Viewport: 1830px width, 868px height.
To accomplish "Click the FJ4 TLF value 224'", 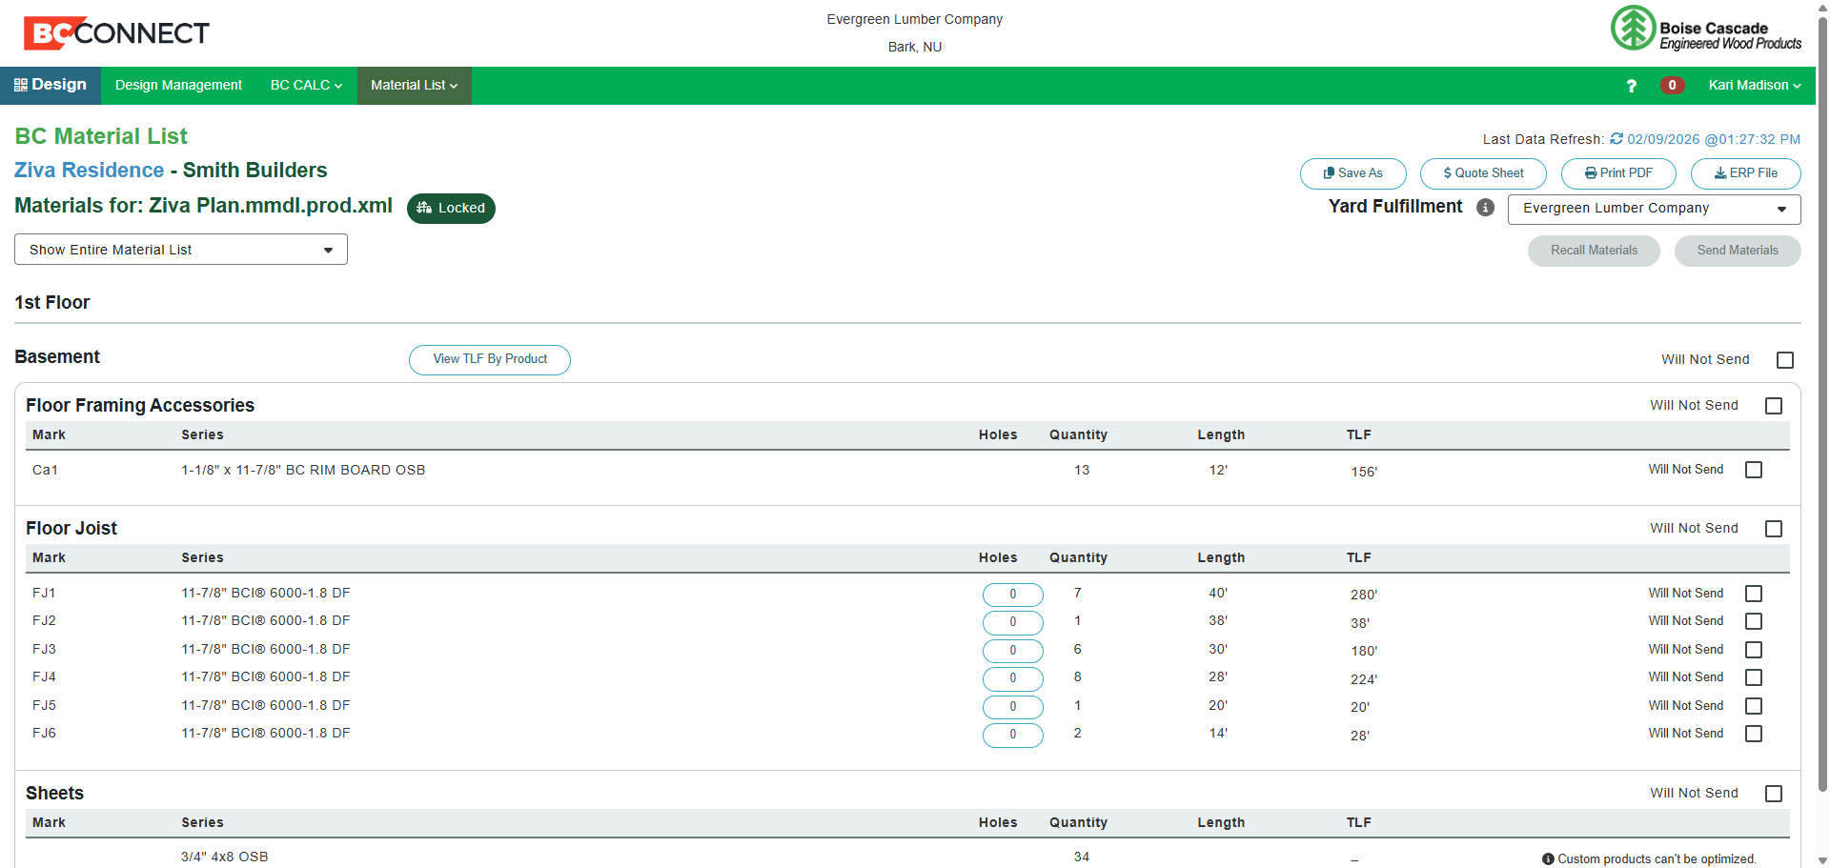I will coord(1364,679).
